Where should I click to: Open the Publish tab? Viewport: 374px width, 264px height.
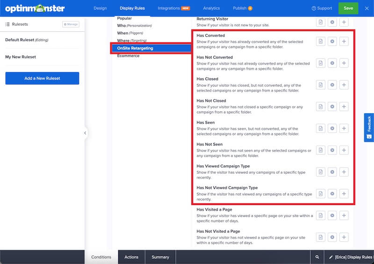(242, 8)
